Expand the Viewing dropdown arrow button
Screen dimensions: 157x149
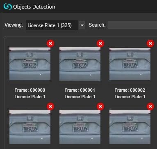coord(82,25)
